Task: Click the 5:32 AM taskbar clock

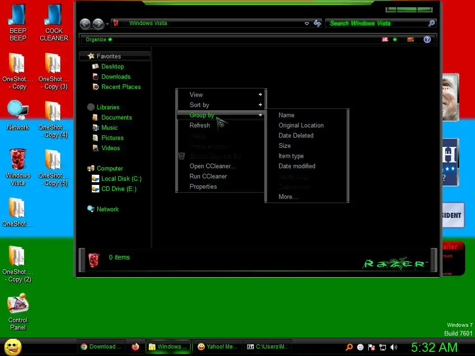Action: pyautogui.click(x=434, y=347)
